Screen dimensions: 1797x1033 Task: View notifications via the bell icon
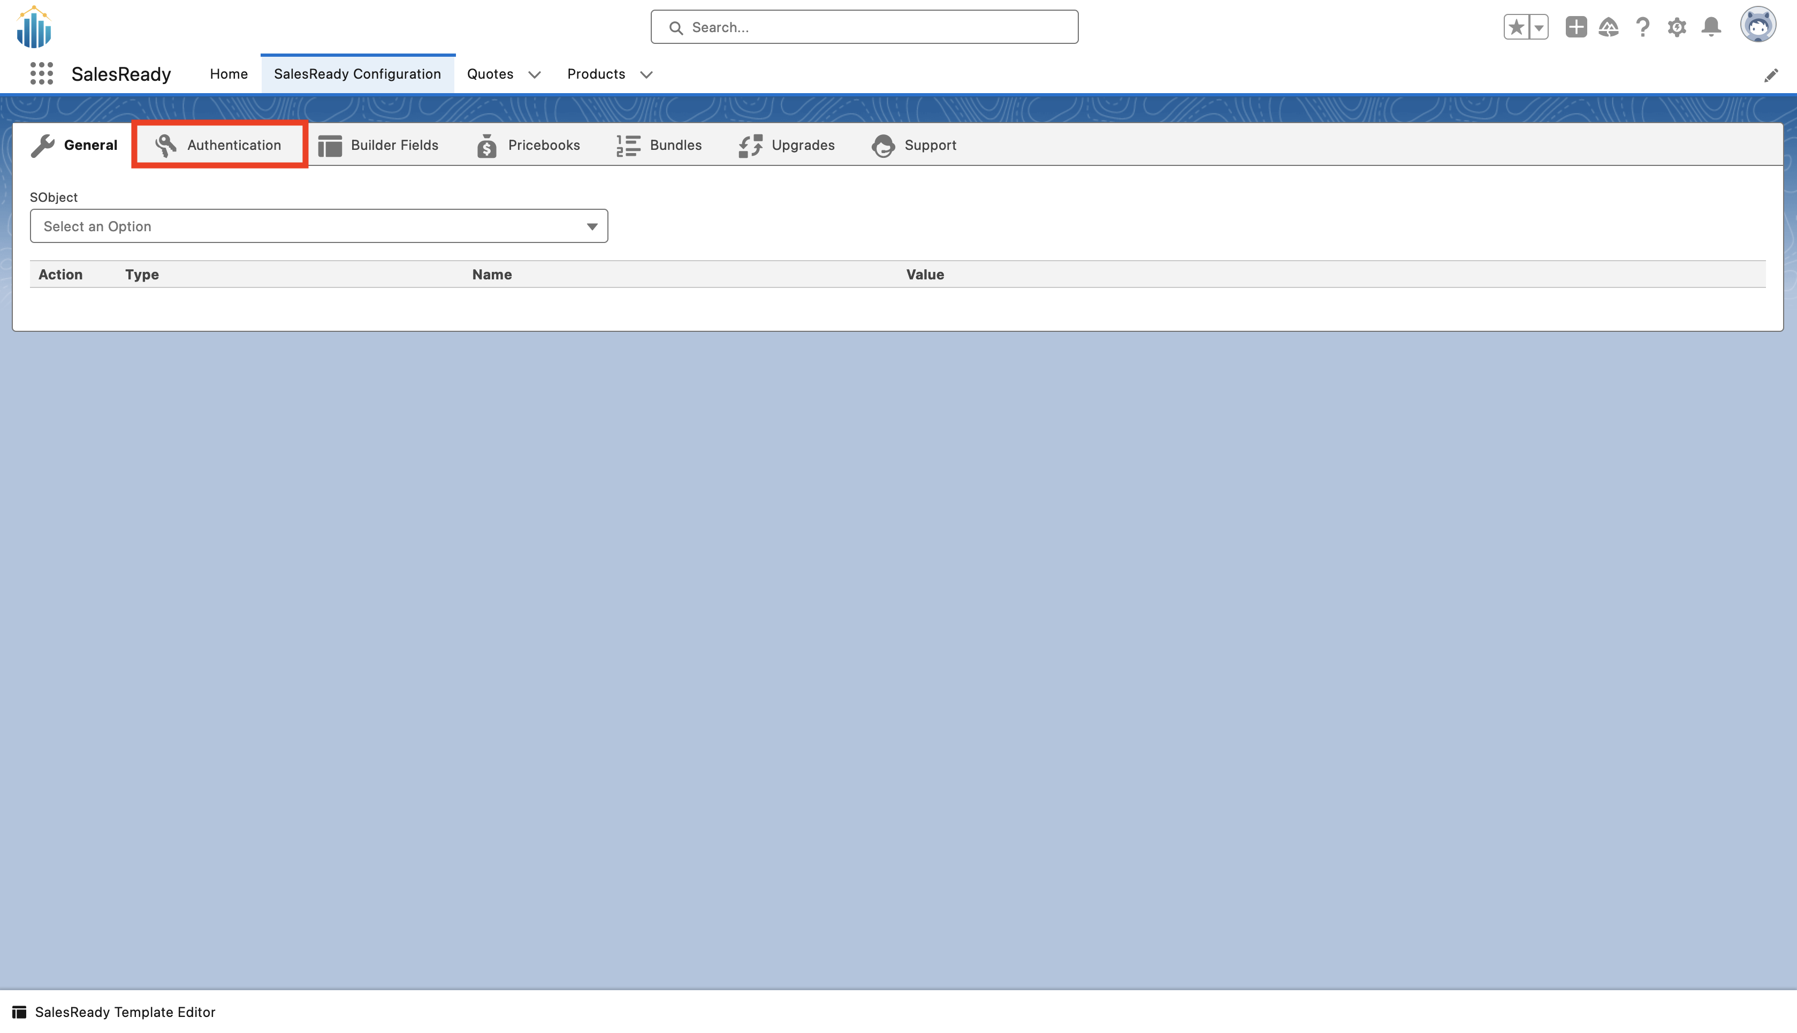tap(1711, 27)
